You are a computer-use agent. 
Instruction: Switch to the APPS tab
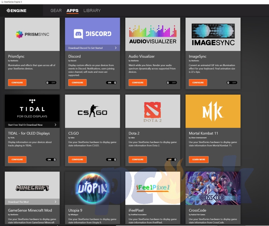click(72, 10)
